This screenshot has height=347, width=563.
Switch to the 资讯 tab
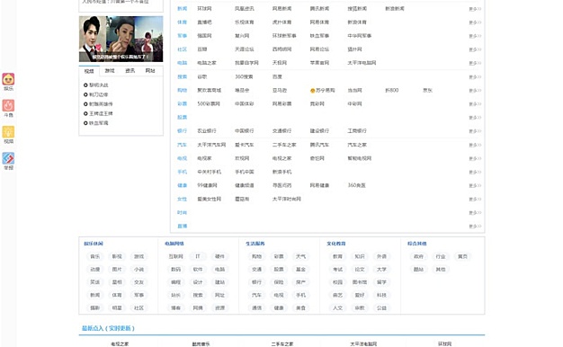coord(130,71)
